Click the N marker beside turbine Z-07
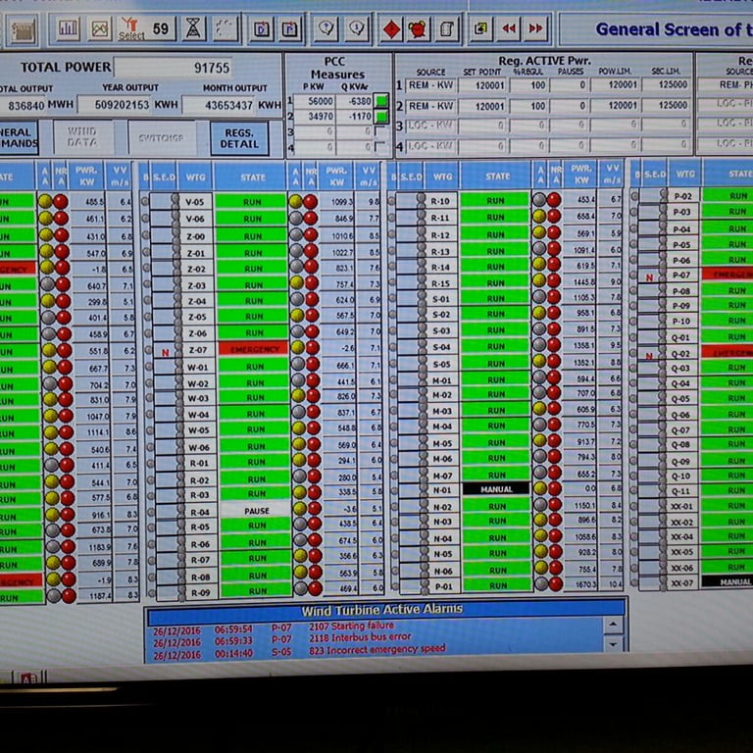The height and width of the screenshot is (753, 753). (165, 353)
